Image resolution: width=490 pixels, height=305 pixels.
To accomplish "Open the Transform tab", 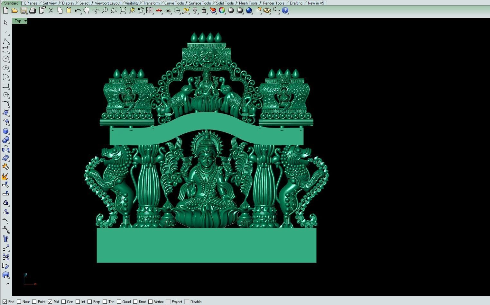I will tap(151, 3).
